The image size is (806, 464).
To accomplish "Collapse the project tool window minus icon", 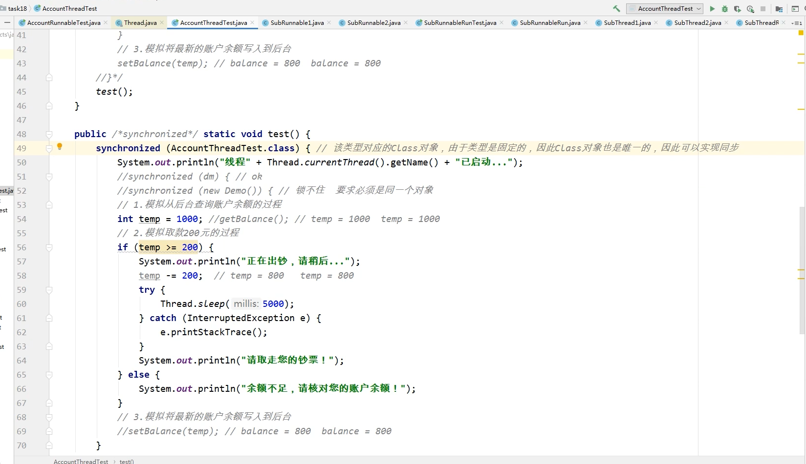I will point(7,22).
